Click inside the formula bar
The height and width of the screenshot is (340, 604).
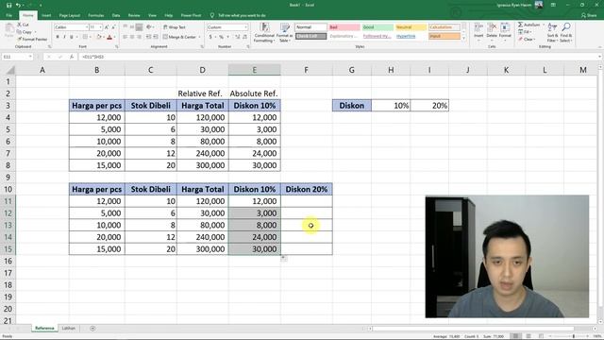click(x=339, y=57)
